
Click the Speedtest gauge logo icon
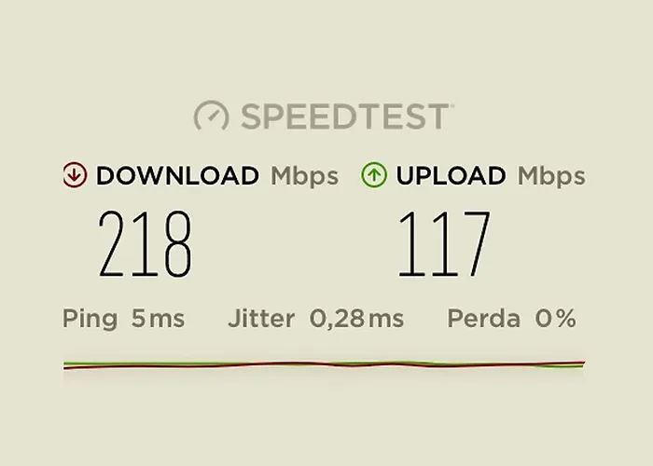click(211, 116)
